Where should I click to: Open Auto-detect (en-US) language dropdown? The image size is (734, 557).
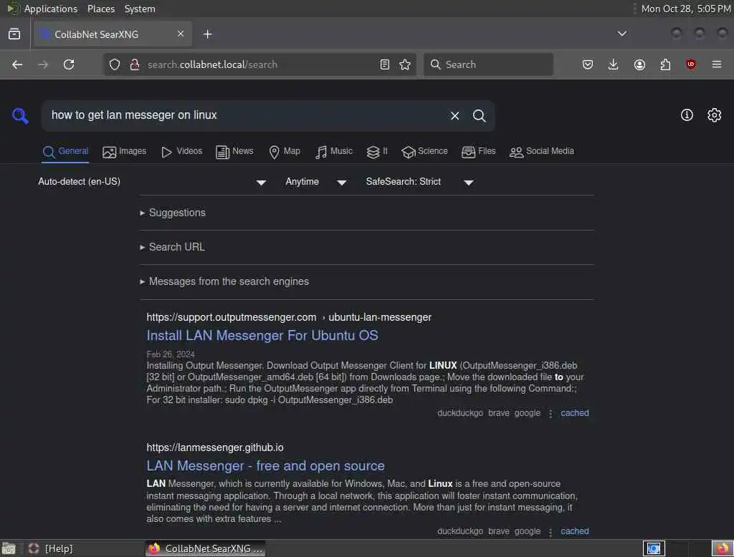(152, 182)
